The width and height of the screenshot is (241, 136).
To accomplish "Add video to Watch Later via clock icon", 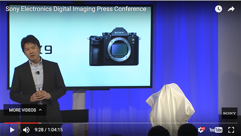I will pyautogui.click(x=218, y=9).
